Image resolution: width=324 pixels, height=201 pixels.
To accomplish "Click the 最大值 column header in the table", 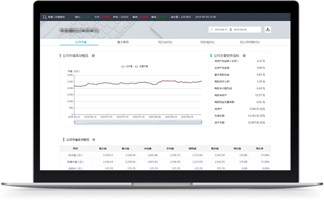I will (103, 148).
